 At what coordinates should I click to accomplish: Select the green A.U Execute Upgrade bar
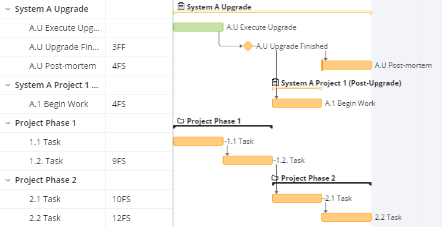pyautogui.click(x=198, y=27)
